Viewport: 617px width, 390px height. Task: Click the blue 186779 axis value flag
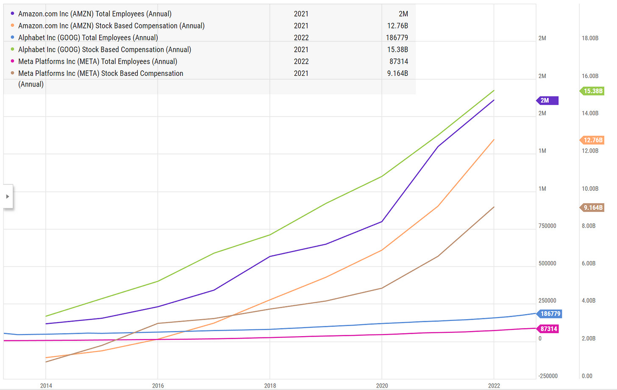(x=549, y=314)
